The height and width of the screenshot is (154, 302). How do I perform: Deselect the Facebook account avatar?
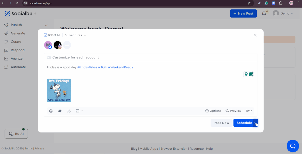(48, 45)
